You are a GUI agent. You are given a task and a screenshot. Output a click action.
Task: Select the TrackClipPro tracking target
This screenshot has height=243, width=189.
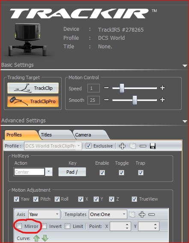33,101
